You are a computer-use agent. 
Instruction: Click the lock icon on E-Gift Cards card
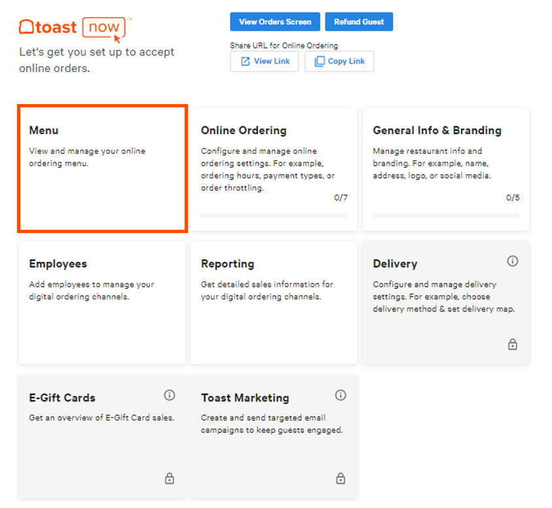pos(170,478)
